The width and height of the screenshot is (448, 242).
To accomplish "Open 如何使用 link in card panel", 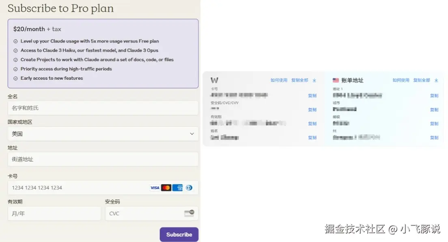I will 279,81.
